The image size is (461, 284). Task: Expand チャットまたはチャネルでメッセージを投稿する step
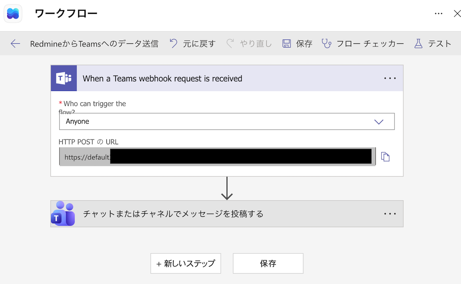click(x=227, y=214)
